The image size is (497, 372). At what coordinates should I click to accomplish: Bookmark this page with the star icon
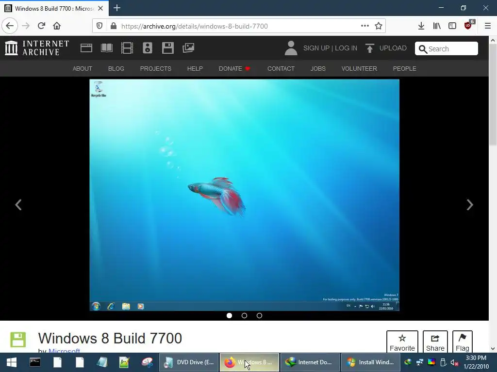tap(379, 26)
